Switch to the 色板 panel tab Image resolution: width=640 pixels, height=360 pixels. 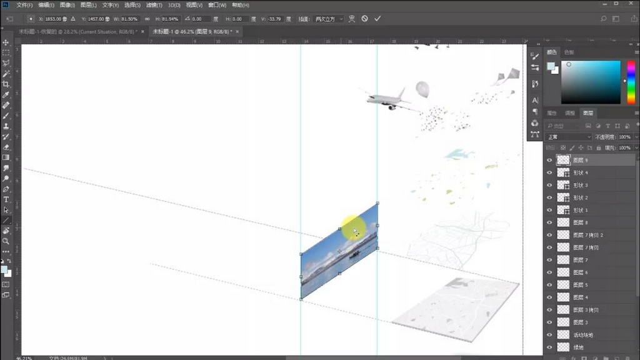click(569, 52)
